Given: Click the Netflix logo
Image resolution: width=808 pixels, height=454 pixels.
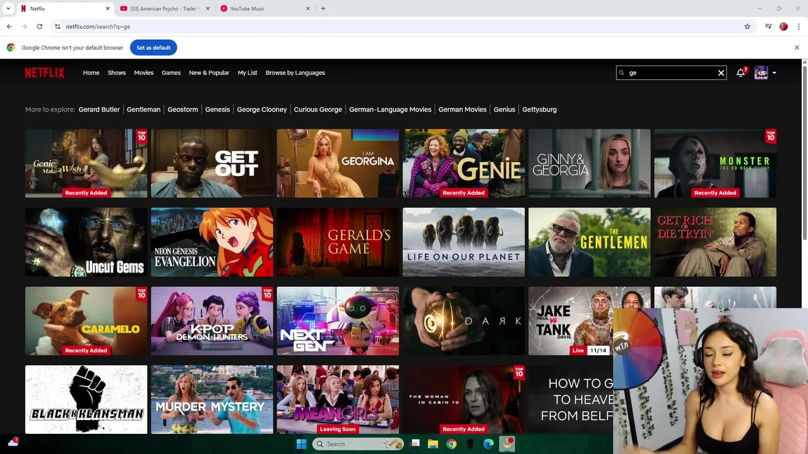Looking at the screenshot, I should 44,73.
